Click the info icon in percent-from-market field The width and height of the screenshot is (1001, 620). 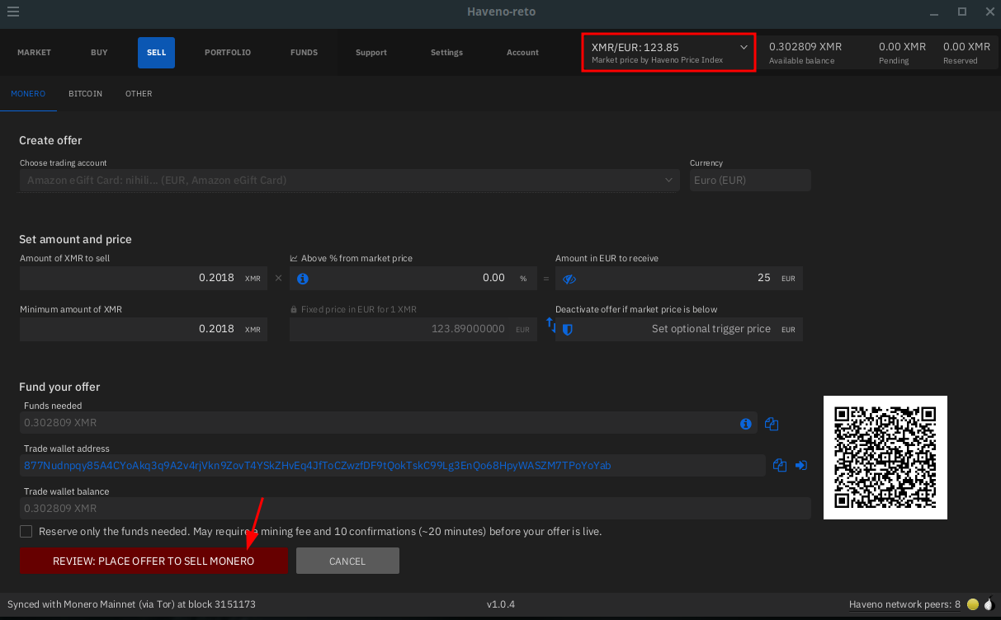[x=303, y=279]
